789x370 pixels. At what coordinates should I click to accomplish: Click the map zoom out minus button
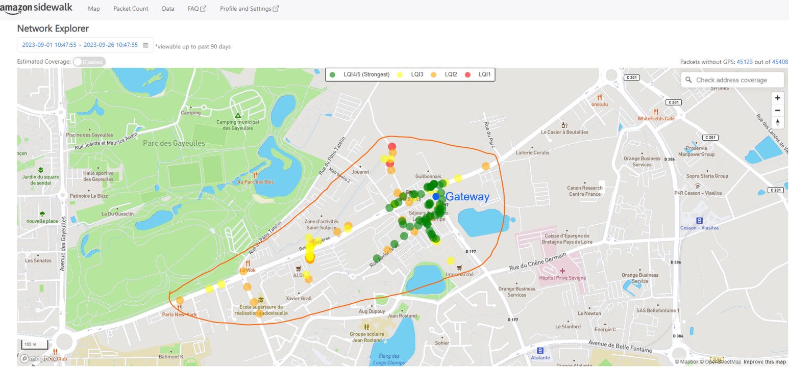777,110
